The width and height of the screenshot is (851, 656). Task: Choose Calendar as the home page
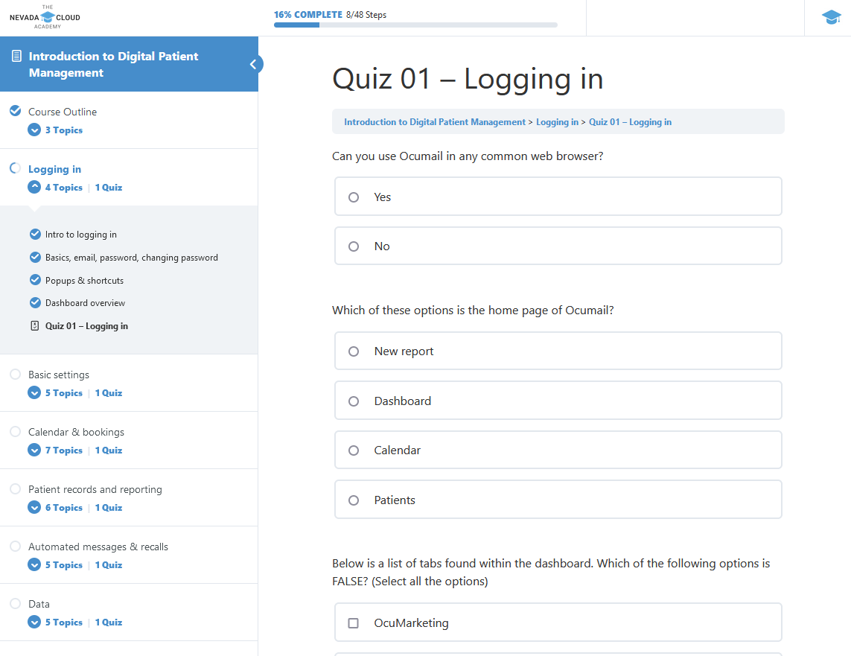point(558,450)
